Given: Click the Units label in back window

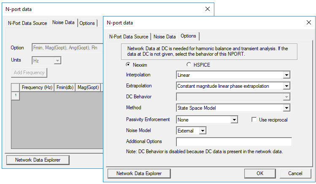Looking at the screenshot, I should tap(16, 60).
